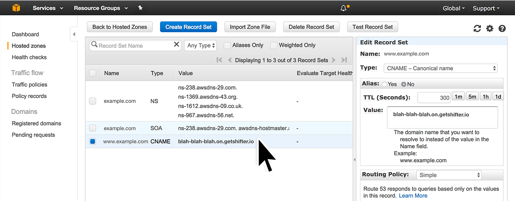Sort by the Name column header
515x201 pixels.
tap(111, 73)
